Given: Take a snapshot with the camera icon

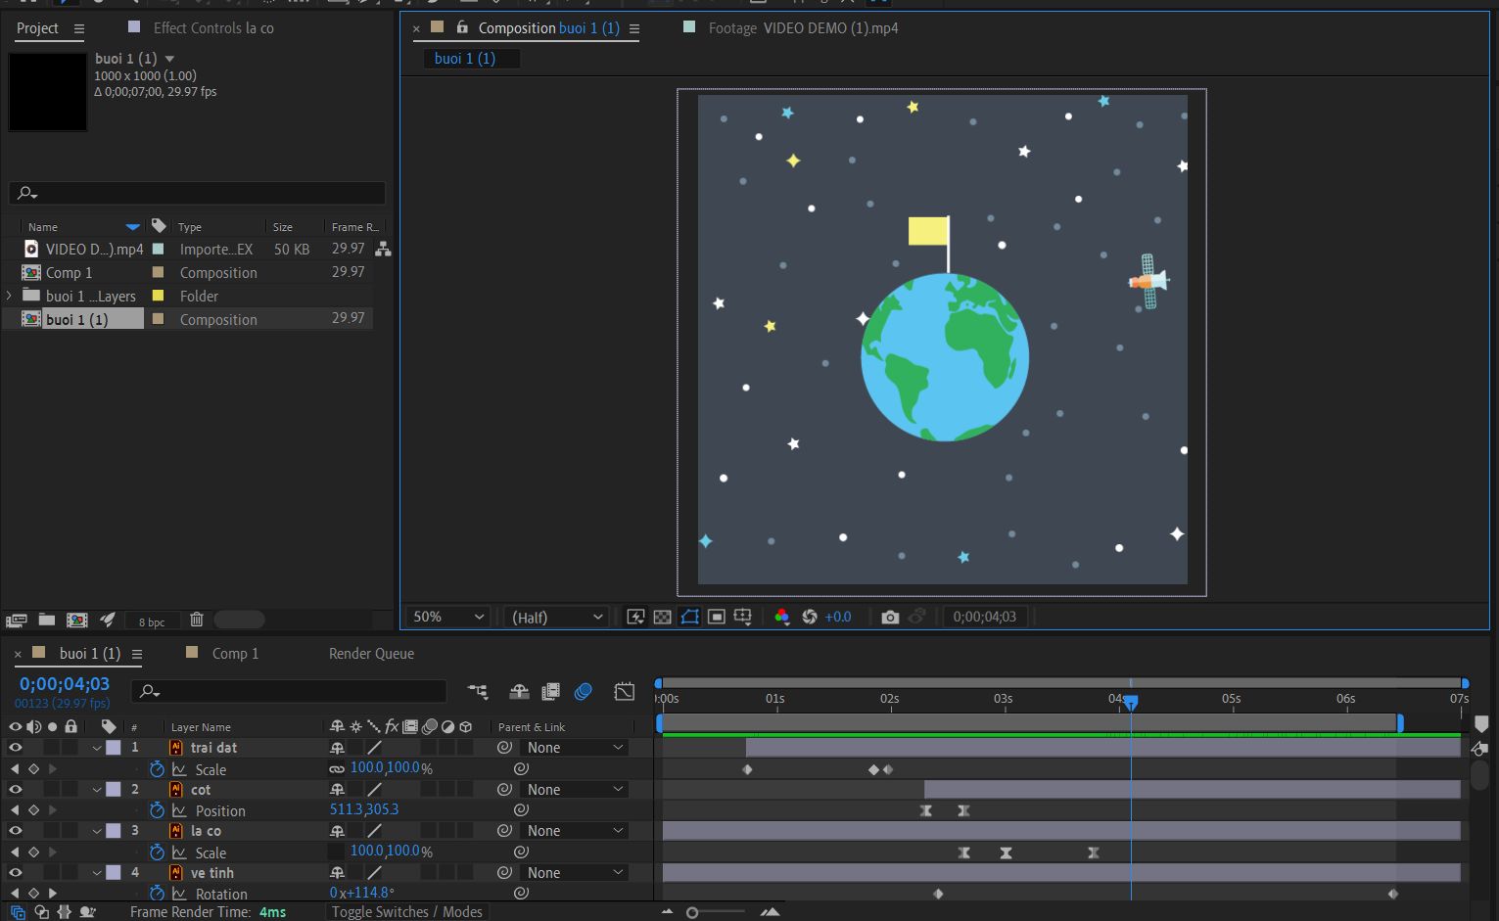Looking at the screenshot, I should (889, 617).
